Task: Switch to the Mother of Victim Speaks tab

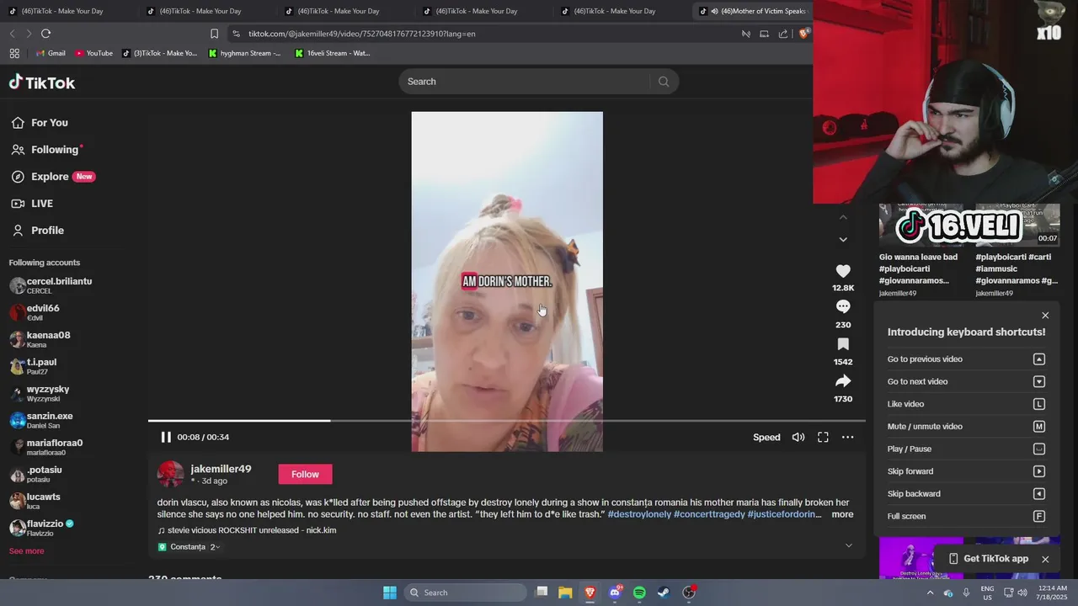Action: click(752, 11)
